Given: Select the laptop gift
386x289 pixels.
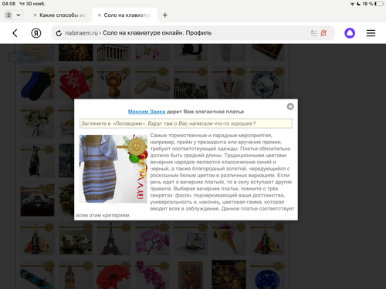Looking at the screenshot, I should [x=191, y=238].
